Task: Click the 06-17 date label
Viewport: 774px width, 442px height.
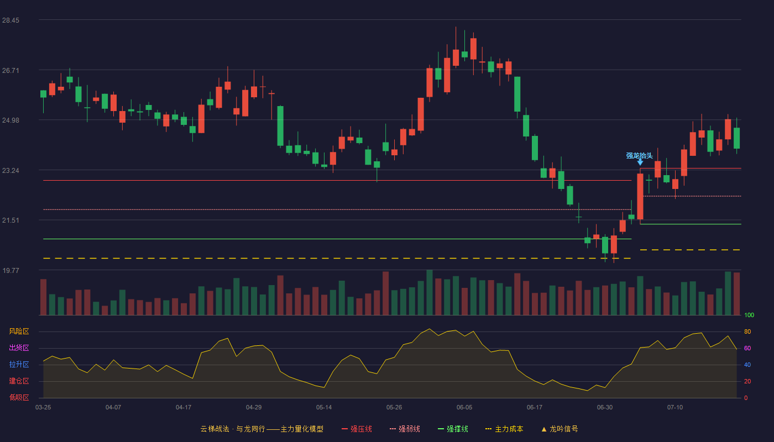Action: 535,407
